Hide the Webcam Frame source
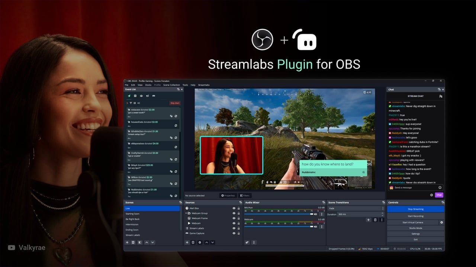Image resolution: width=476 pixels, height=267 pixels. [234, 218]
